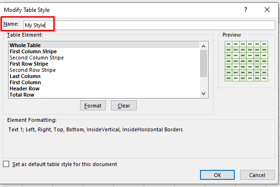Close the Modify Table Style dialog
This screenshot has height=187, width=280.
(267, 10)
